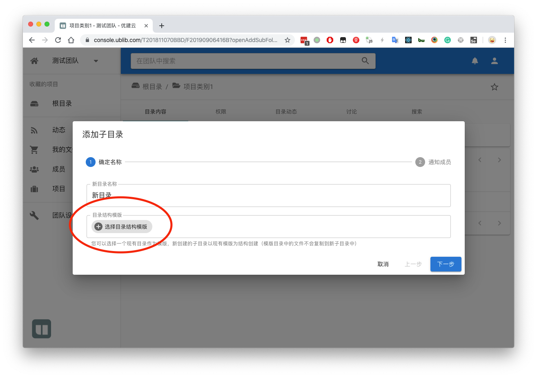Star the current folder as favorite

(x=495, y=87)
